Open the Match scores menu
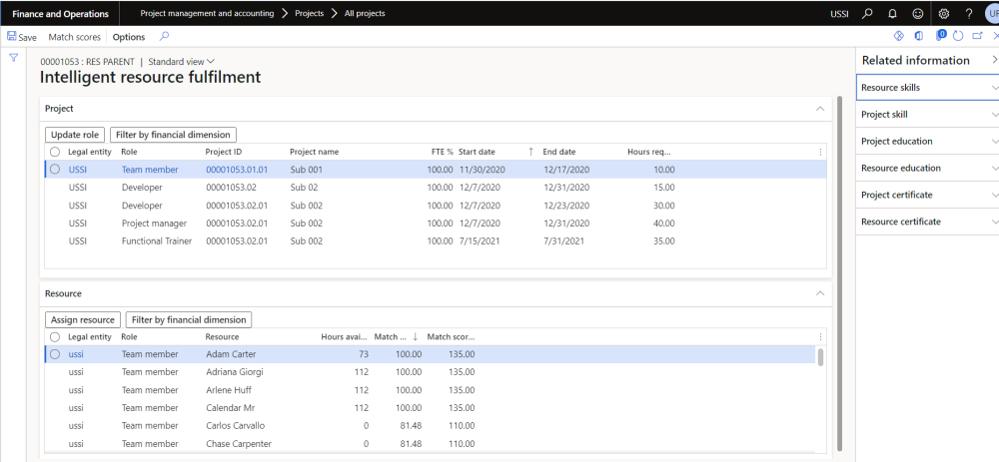This screenshot has height=462, width=999. 75,37
